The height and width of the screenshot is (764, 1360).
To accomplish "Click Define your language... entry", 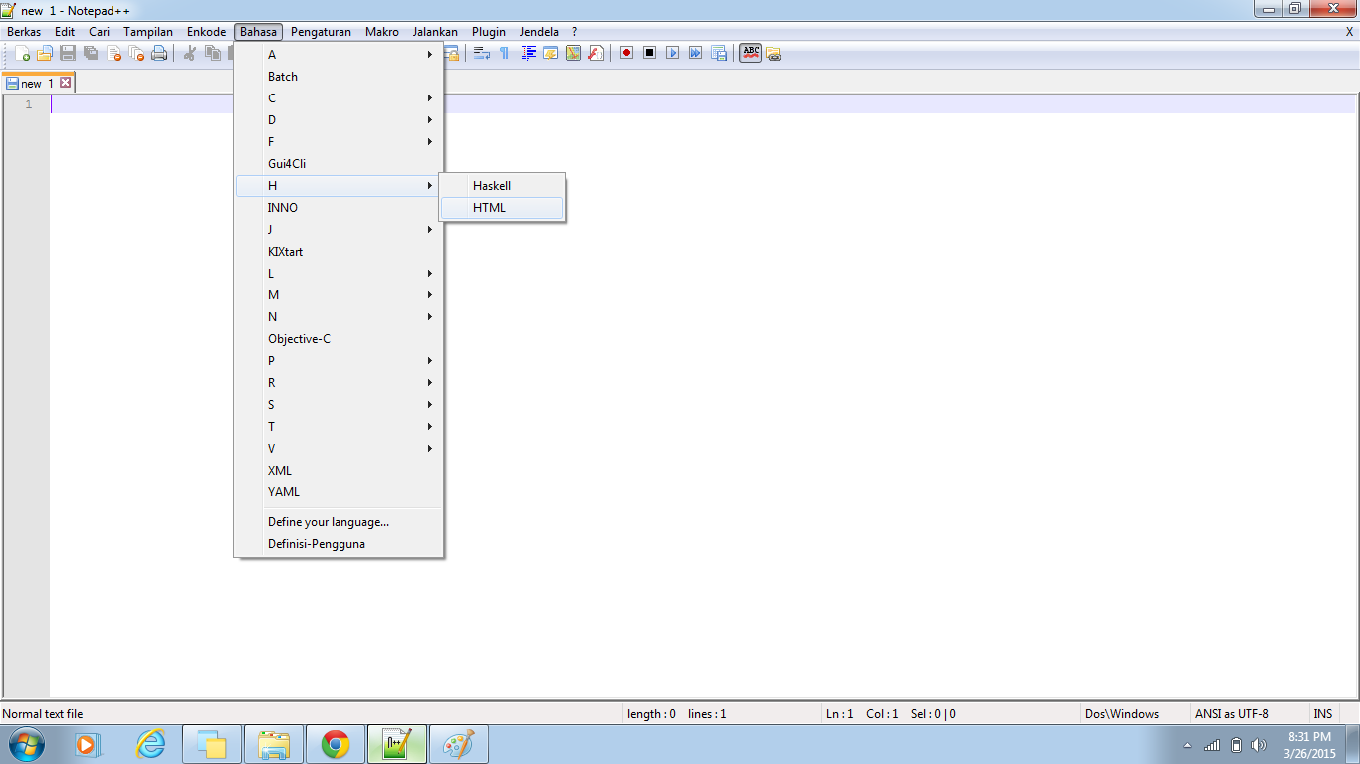I will point(339,522).
